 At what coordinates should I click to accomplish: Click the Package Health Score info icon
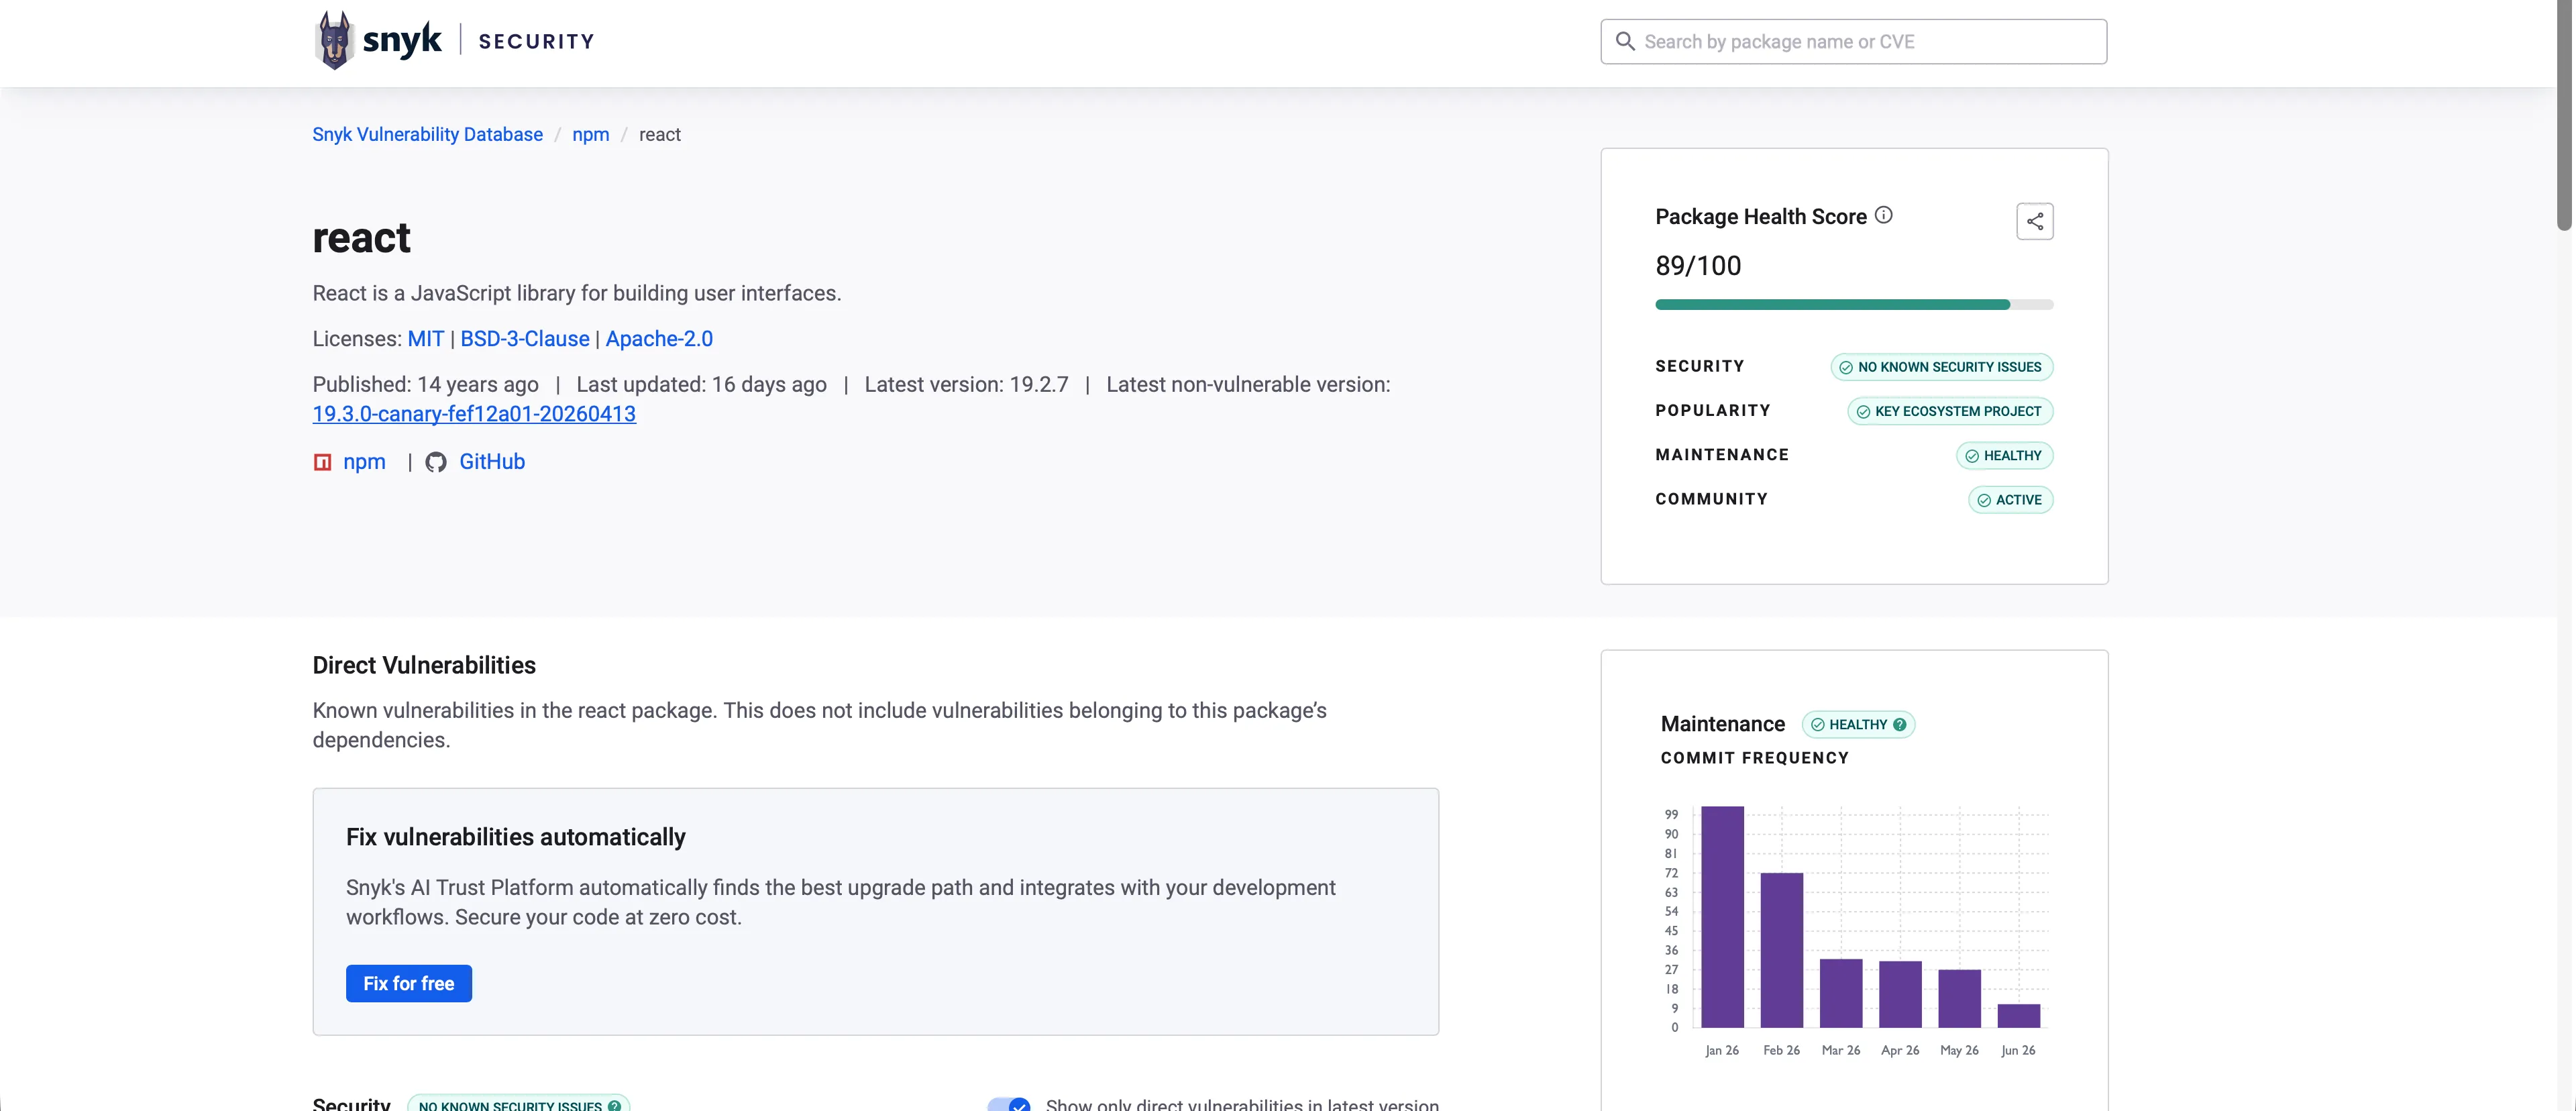tap(1883, 215)
